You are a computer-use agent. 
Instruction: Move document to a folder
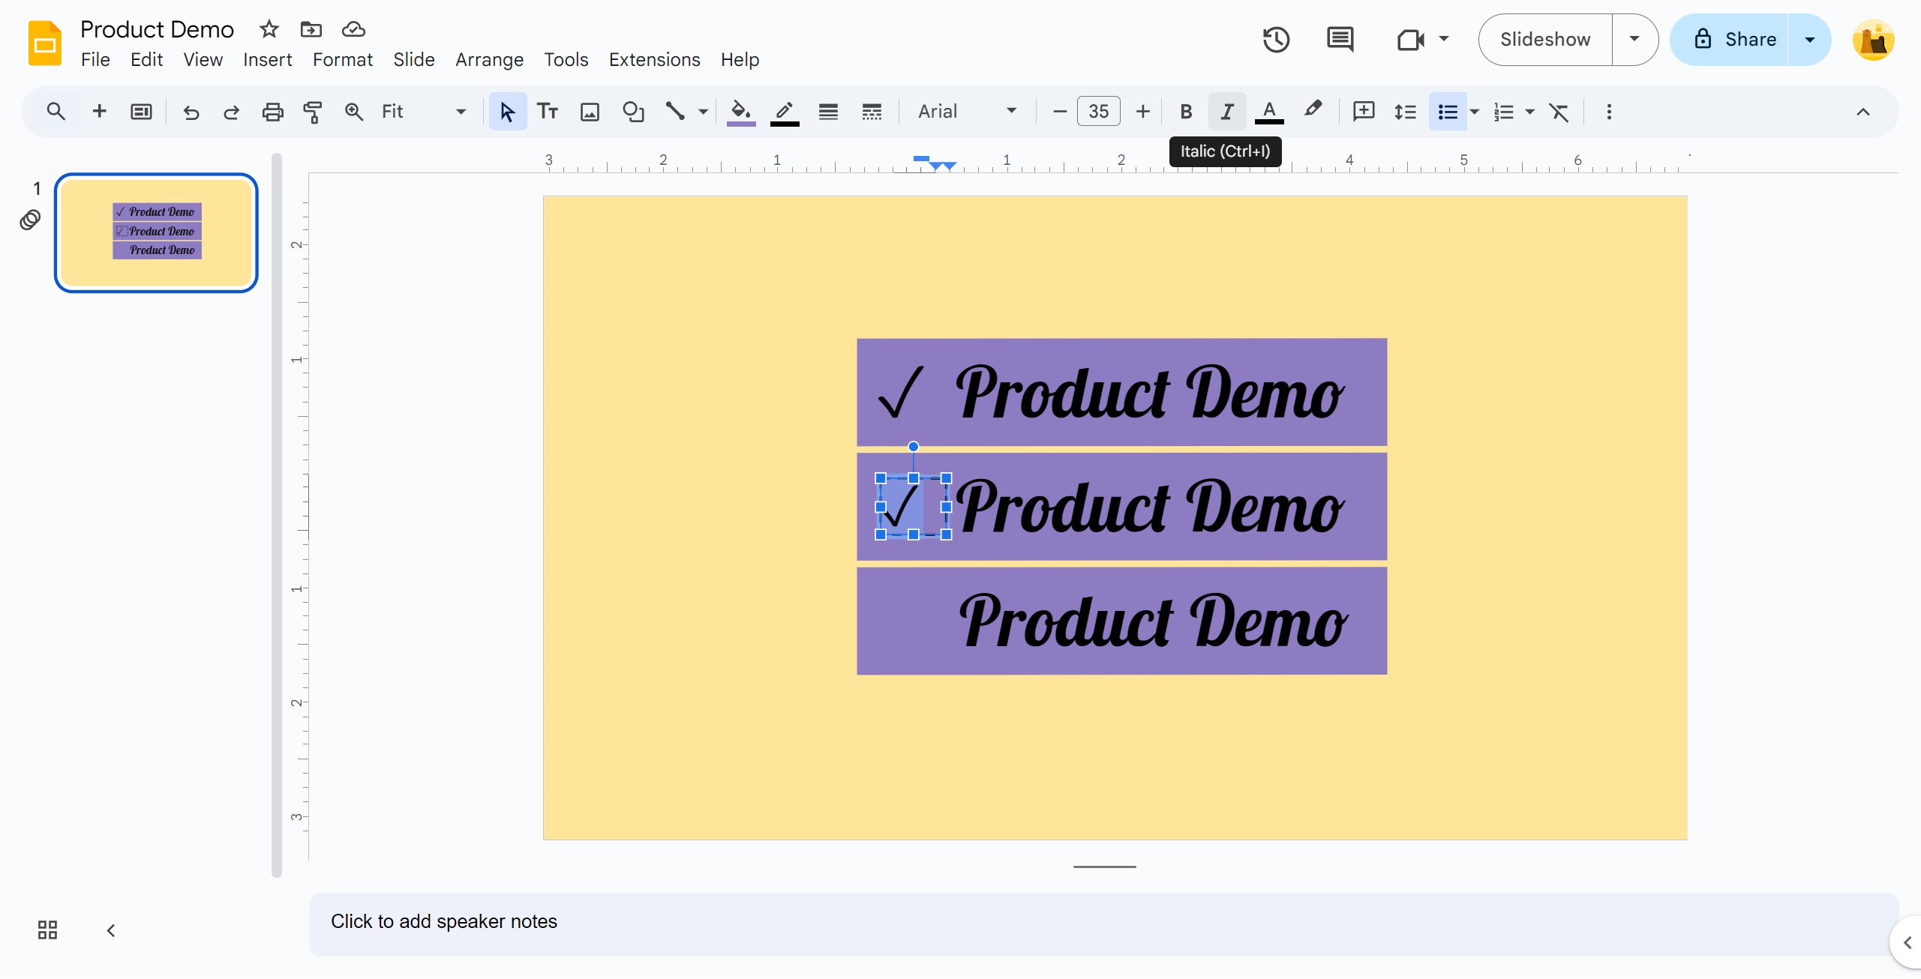pos(311,29)
